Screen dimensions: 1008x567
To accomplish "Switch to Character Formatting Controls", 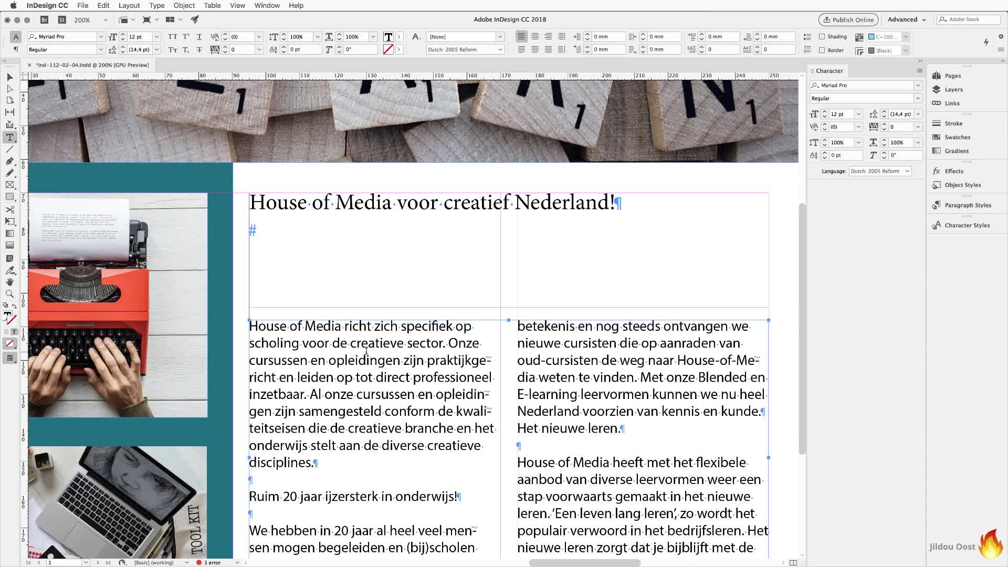I will click(x=16, y=37).
